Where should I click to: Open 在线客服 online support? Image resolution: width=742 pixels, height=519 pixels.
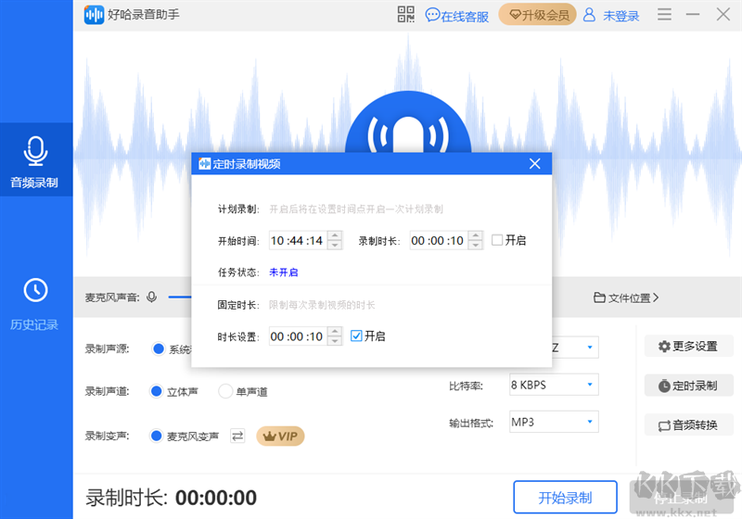pos(456,16)
